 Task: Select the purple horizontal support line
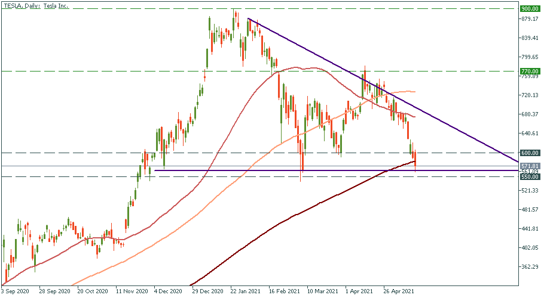click(x=239, y=170)
